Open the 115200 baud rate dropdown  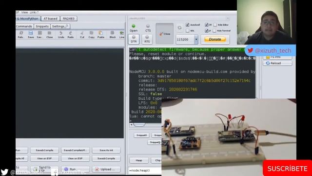196,40
